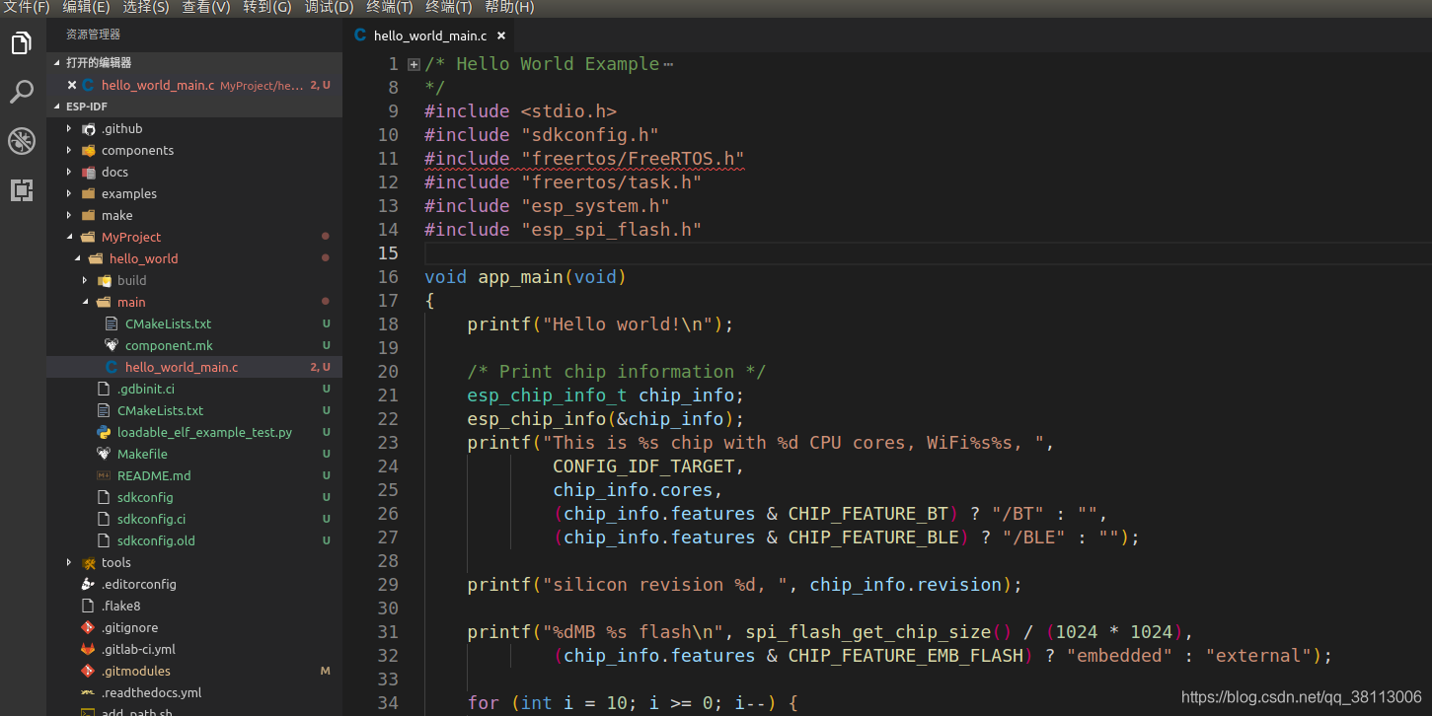Expand the build folder arrow

tap(85, 281)
